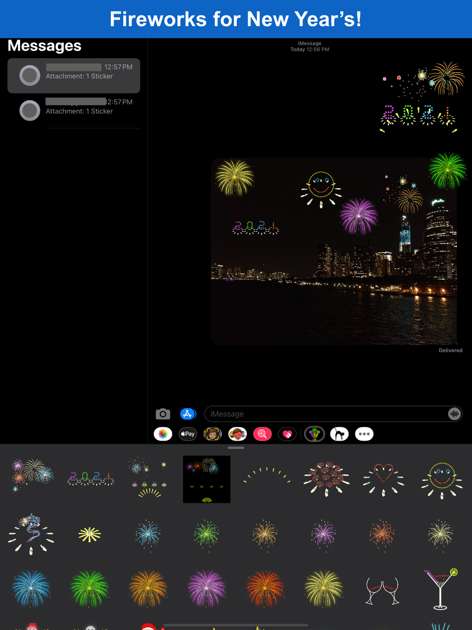
Task: Open the first conversation at 12:57 PM
Action: click(74, 76)
